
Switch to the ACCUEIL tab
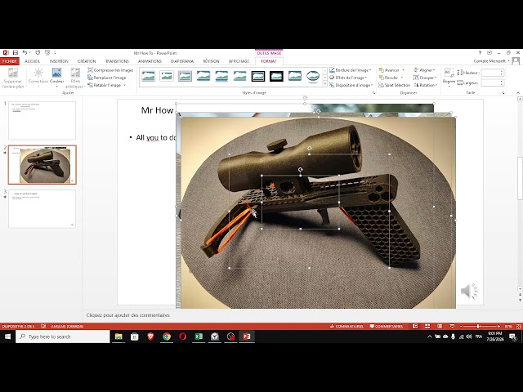[x=33, y=61]
